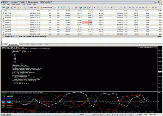The height and width of the screenshot is (116, 163).
Task: Click the Profit column header
Action: (160, 11)
